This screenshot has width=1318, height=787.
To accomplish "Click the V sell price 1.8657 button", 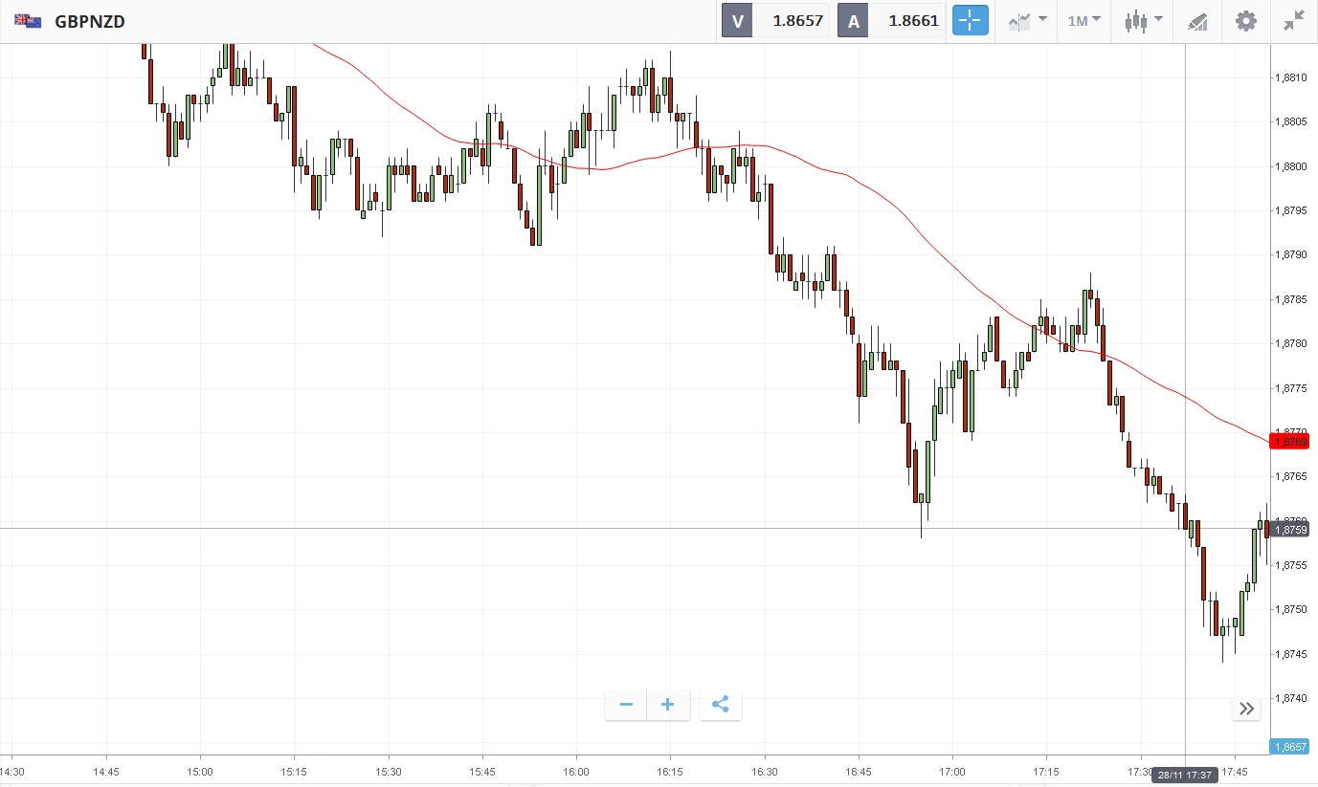I will pos(775,20).
